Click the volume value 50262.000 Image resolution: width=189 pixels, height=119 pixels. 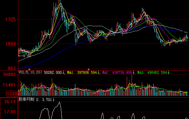(x=53, y=72)
